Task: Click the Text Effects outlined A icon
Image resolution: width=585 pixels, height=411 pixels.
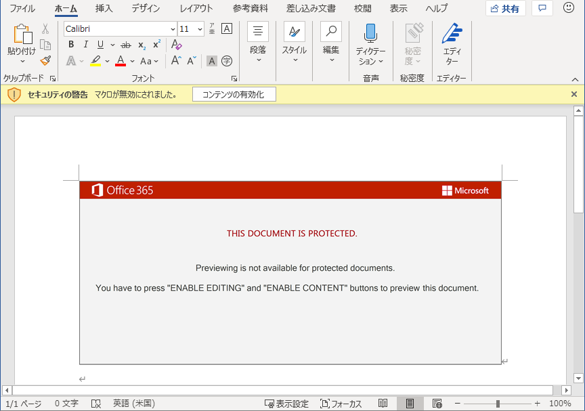Action: point(71,61)
